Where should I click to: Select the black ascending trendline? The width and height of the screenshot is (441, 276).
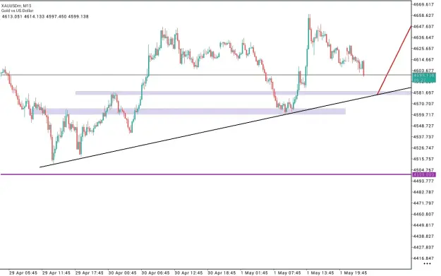[225, 128]
